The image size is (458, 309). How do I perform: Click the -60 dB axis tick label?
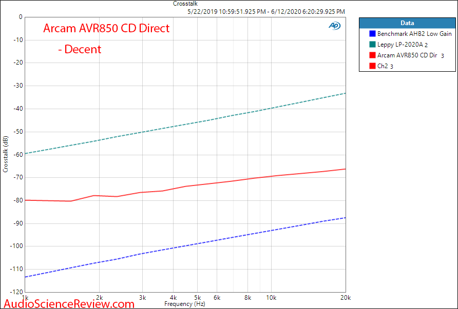[17, 155]
